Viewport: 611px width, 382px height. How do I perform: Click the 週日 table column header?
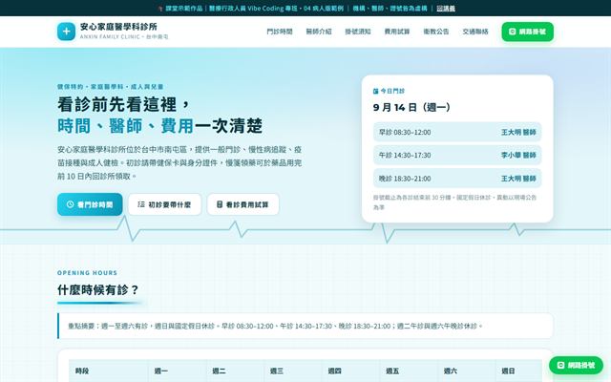pyautogui.click(x=518, y=371)
